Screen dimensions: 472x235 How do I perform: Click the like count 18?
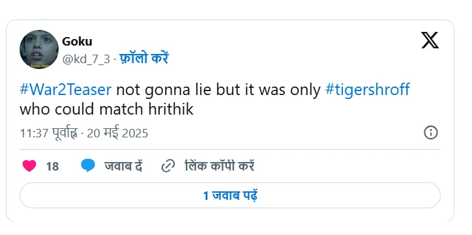[52, 166]
